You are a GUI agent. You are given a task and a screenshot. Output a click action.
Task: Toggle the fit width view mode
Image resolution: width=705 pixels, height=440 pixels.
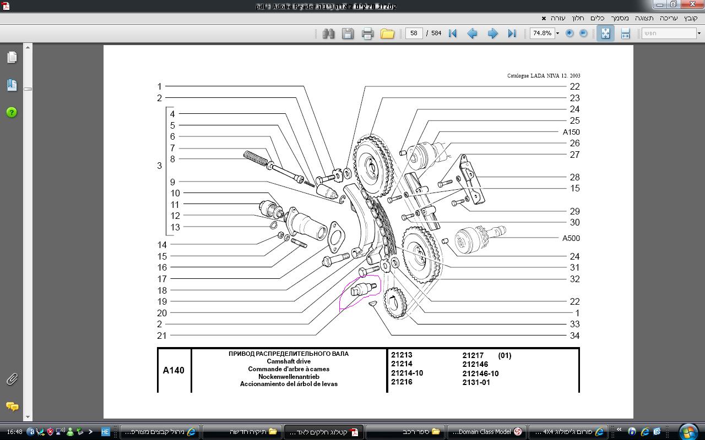tap(625, 34)
